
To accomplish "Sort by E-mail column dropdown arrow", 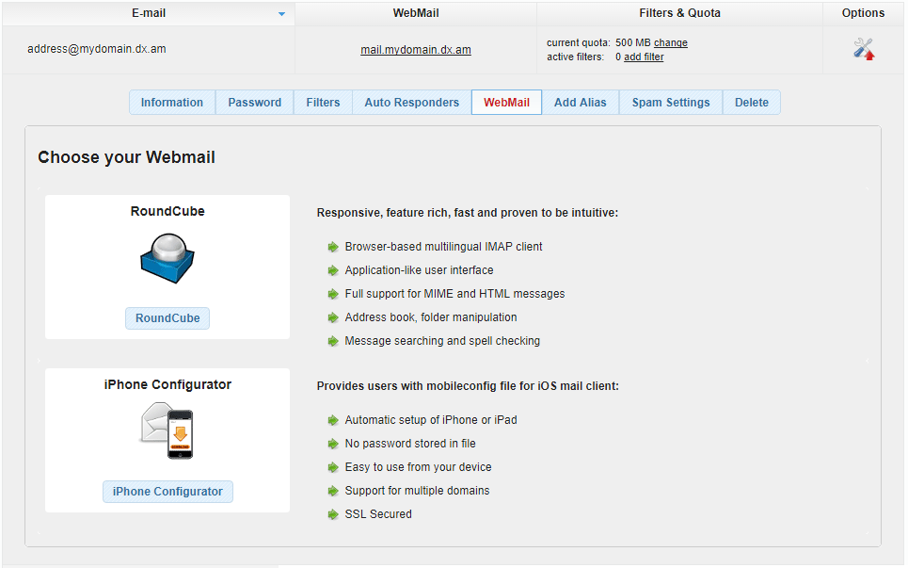I will coord(281,14).
